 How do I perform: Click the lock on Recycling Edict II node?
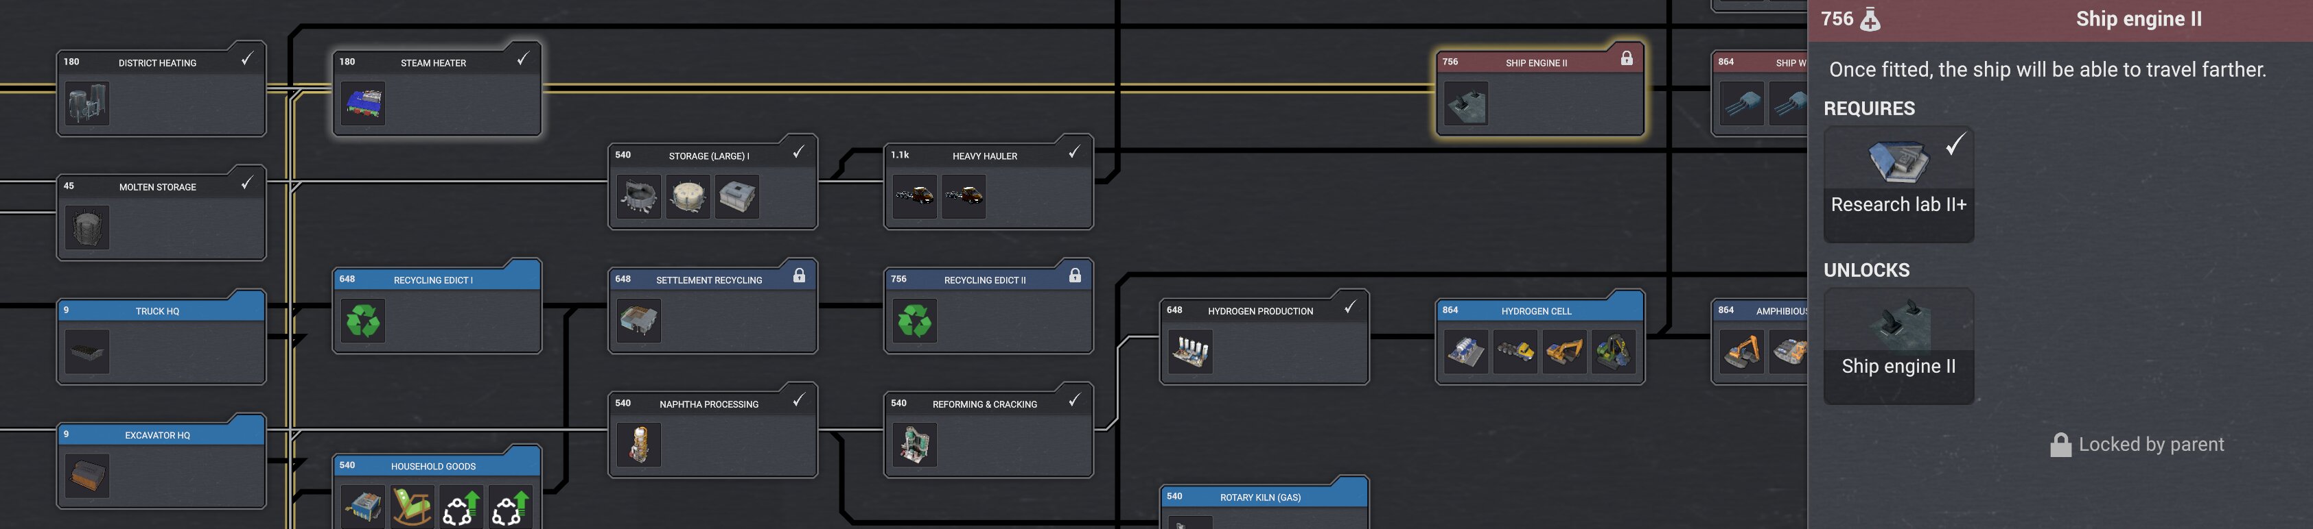[1075, 275]
